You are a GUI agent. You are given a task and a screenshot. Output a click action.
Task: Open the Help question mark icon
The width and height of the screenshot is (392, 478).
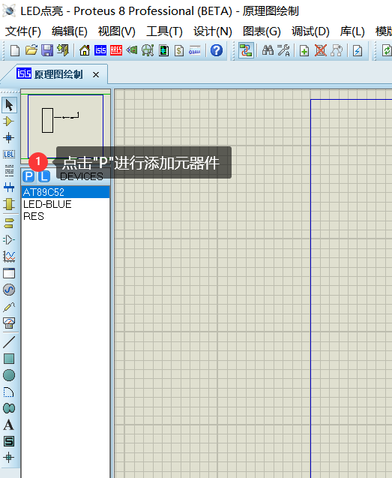coord(217,50)
